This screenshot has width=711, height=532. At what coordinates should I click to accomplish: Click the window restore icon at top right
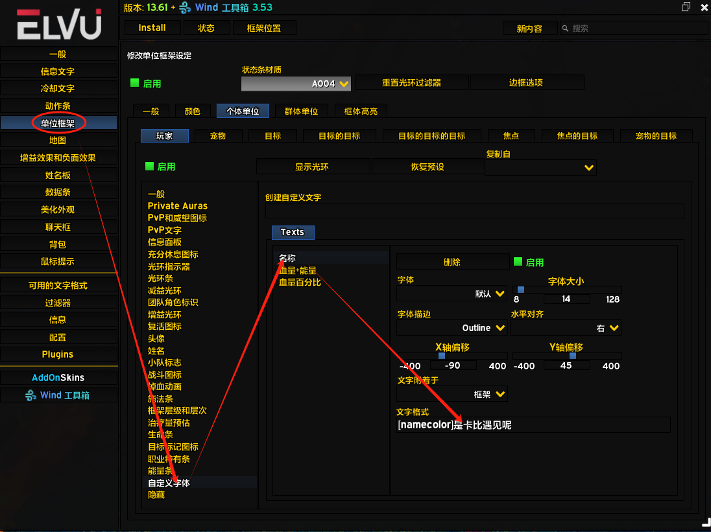pyautogui.click(x=686, y=7)
